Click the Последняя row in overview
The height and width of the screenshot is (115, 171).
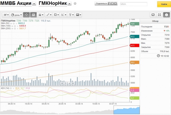coord(155,27)
